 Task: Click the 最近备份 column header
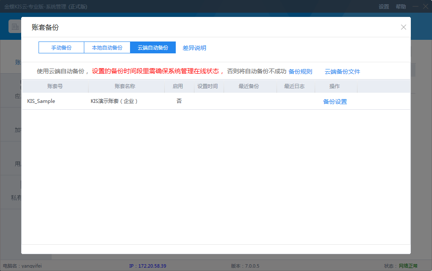click(249, 86)
